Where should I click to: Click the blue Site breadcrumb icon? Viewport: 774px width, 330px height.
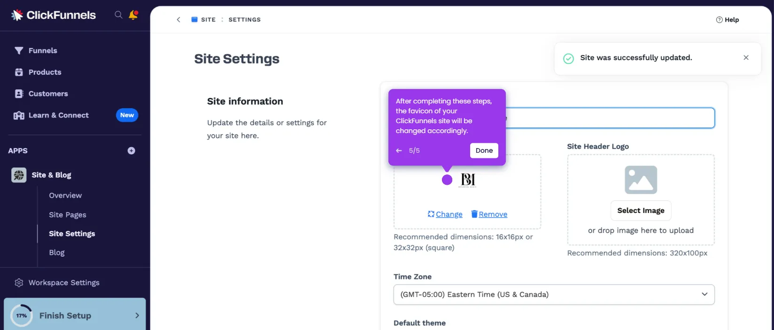194,19
